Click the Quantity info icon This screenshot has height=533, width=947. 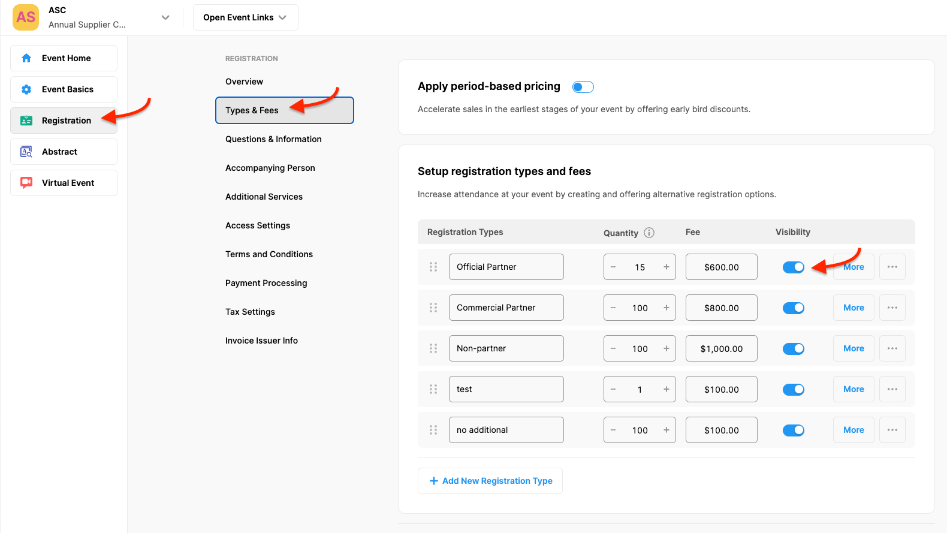(x=649, y=233)
